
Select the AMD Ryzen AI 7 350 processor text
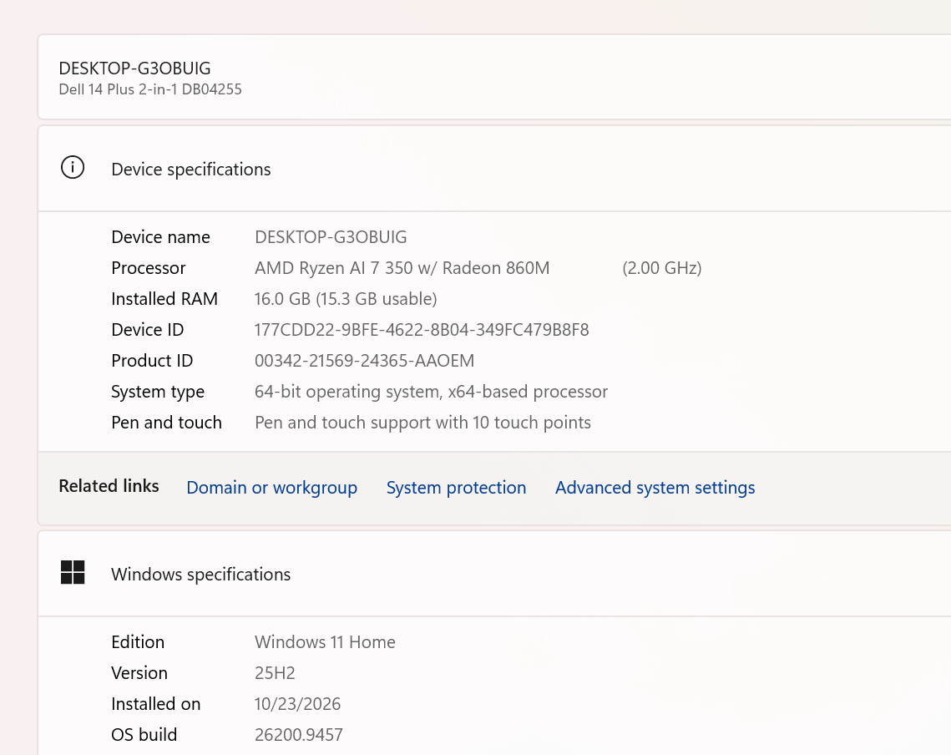pyautogui.click(x=402, y=267)
